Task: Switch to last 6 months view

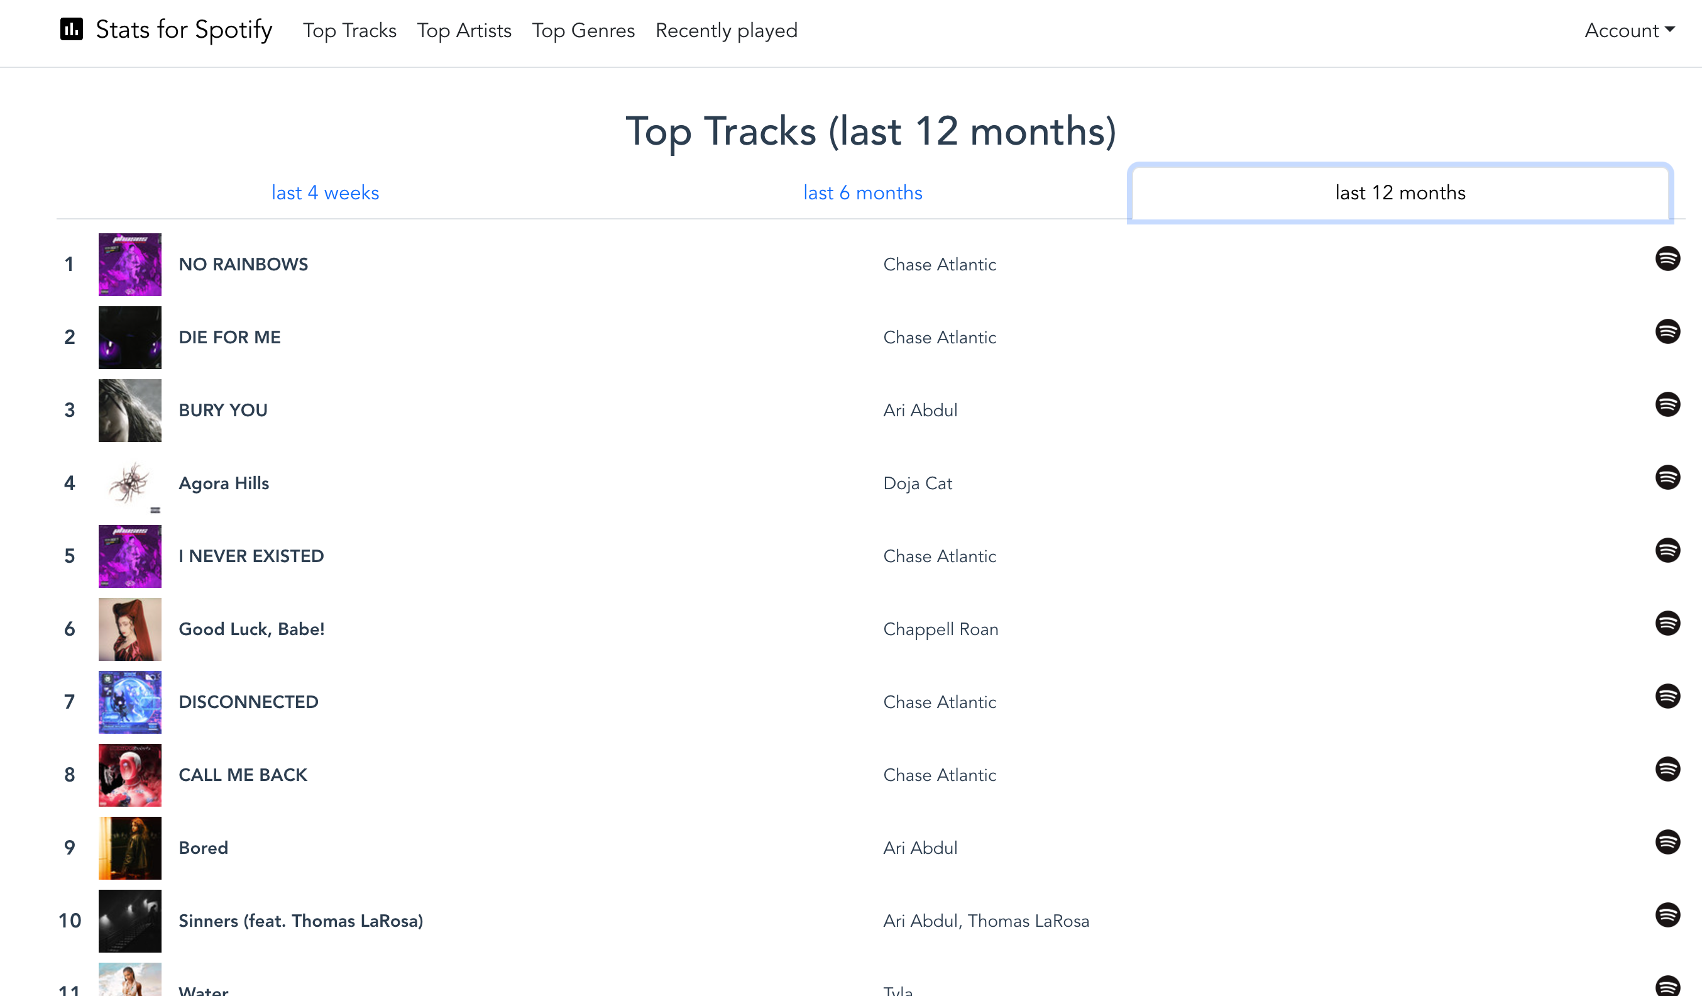Action: pyautogui.click(x=862, y=192)
